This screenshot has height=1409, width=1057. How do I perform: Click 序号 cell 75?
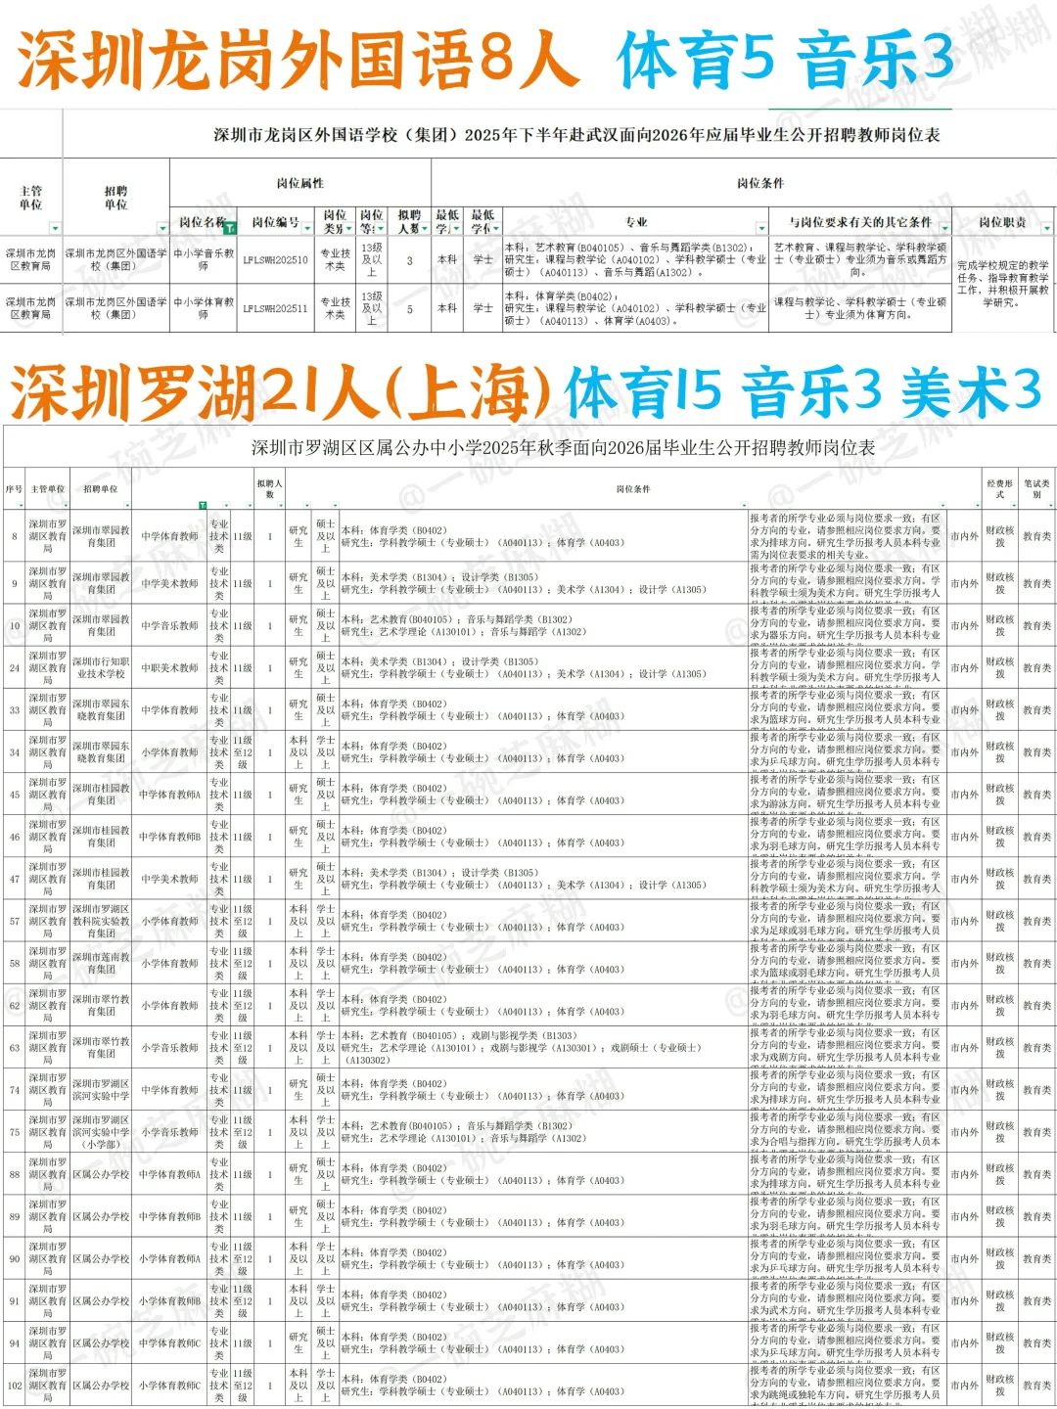coord(14,1132)
